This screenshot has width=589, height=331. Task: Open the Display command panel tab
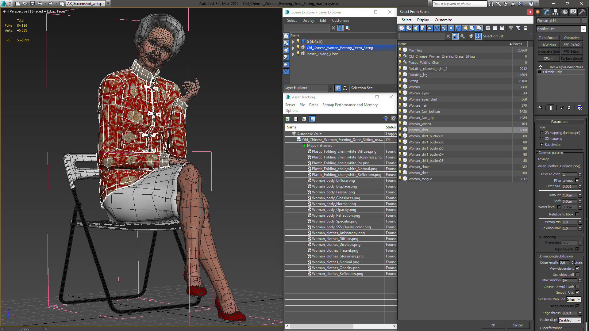[573, 12]
